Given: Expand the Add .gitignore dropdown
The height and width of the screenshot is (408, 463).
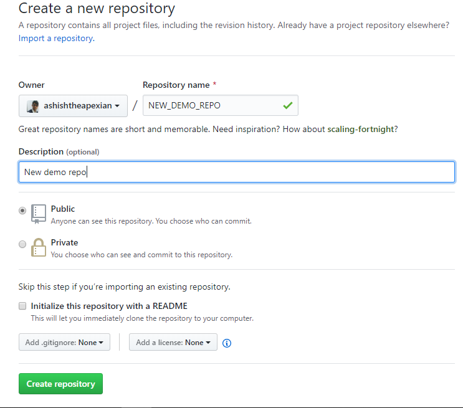Looking at the screenshot, I should 64,343.
